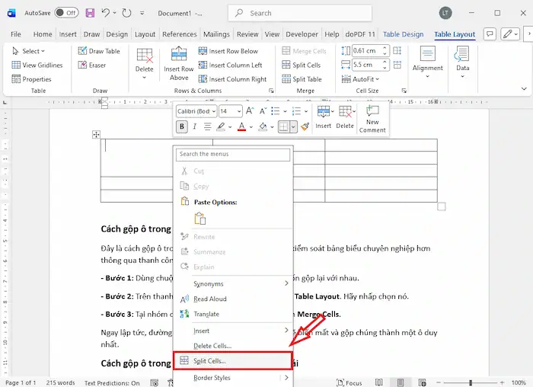Open the Synonyms submenu

tap(233, 283)
